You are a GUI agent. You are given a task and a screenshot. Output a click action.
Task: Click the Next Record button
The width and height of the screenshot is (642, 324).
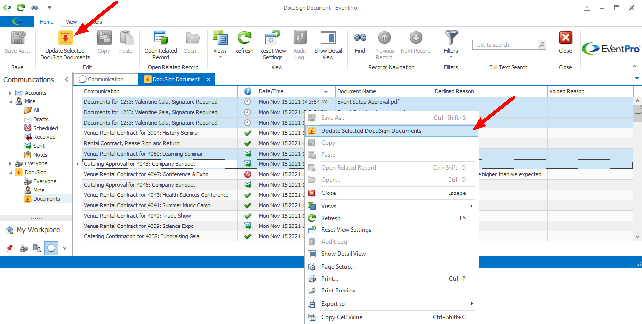416,42
